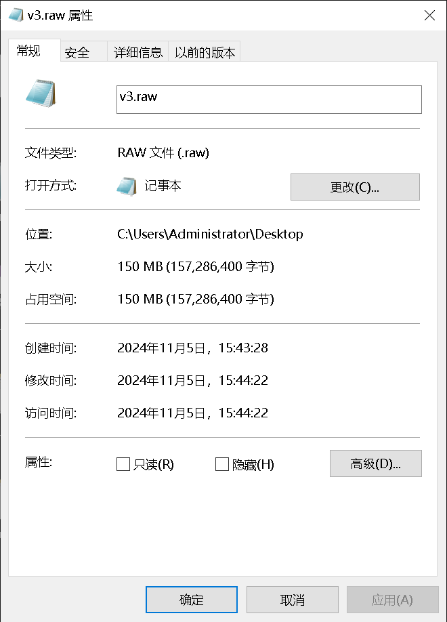Select the 常规 tab
The image size is (447, 622).
(x=28, y=51)
